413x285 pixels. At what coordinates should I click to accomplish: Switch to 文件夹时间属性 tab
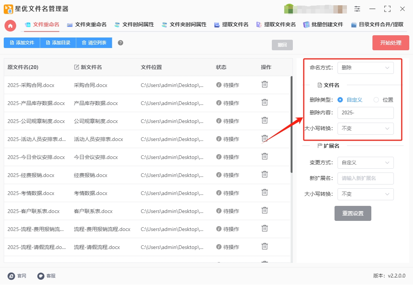[x=184, y=25]
